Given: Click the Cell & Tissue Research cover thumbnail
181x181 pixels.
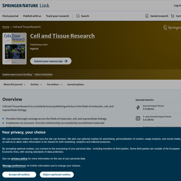Looking at the screenshot, I should tap(14, 49).
